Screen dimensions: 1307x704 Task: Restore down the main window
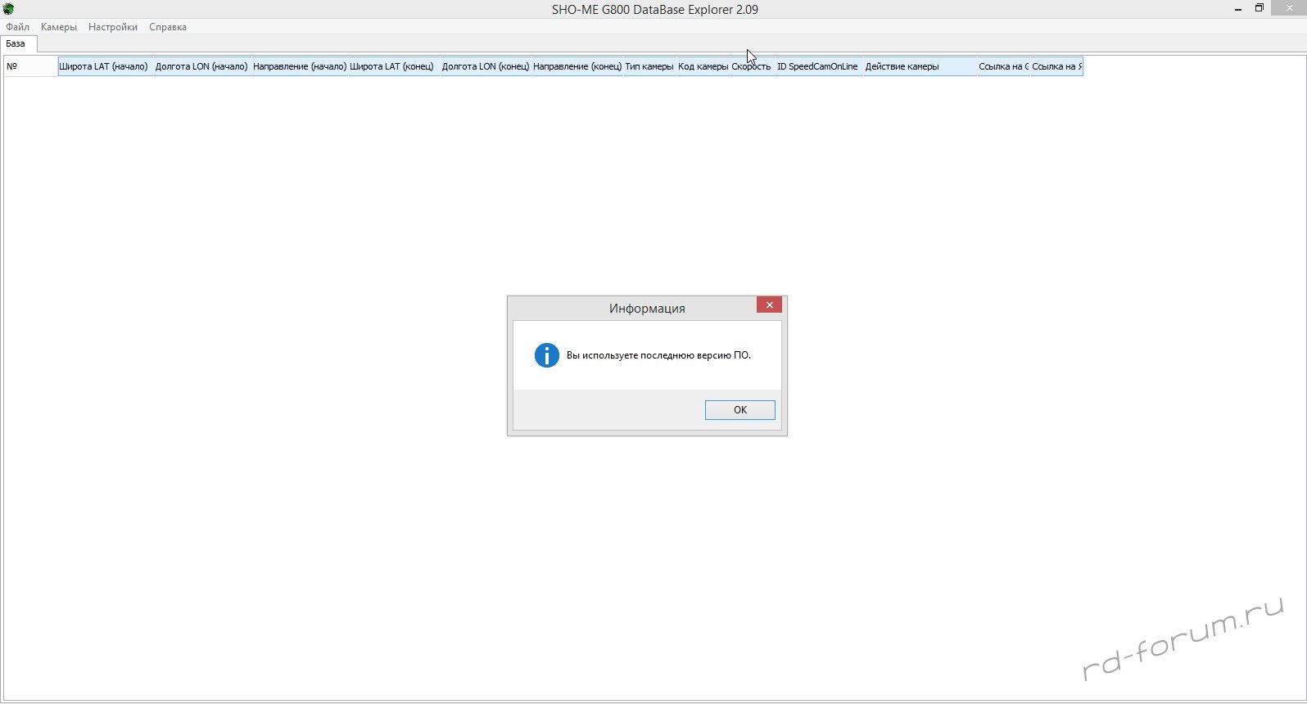pyautogui.click(x=1260, y=8)
